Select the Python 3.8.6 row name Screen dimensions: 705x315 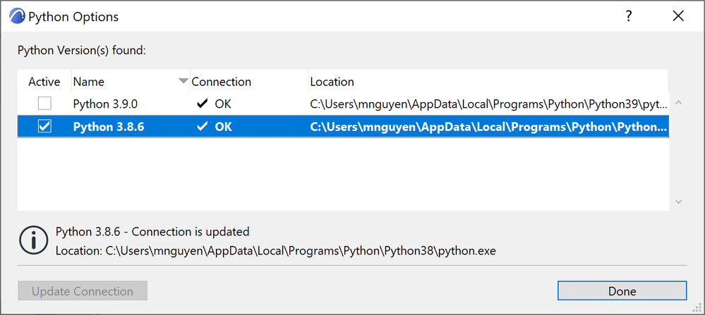click(x=105, y=127)
